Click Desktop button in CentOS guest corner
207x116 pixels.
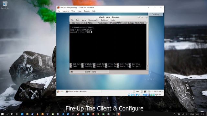point(155,14)
